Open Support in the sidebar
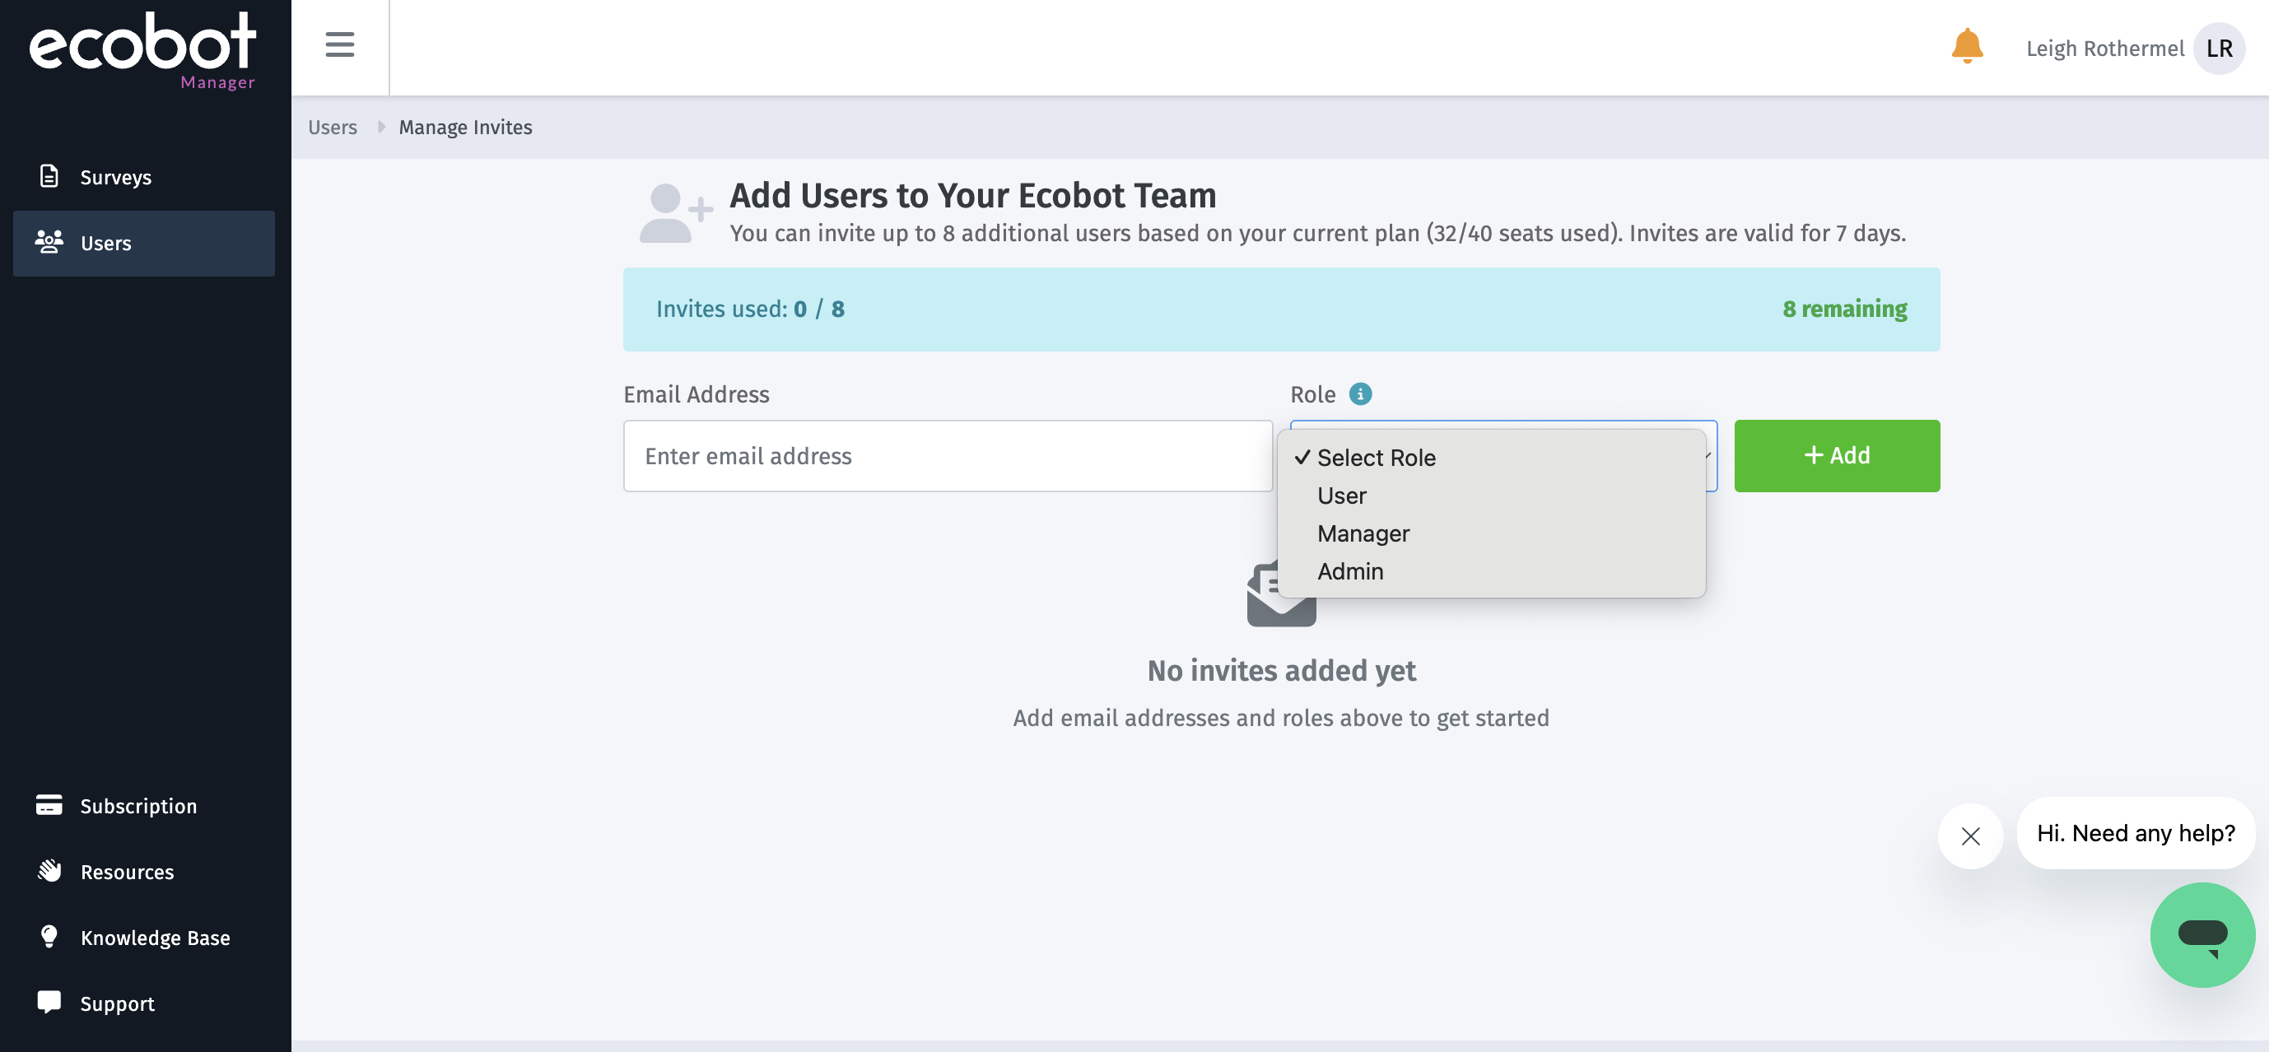 [117, 1003]
